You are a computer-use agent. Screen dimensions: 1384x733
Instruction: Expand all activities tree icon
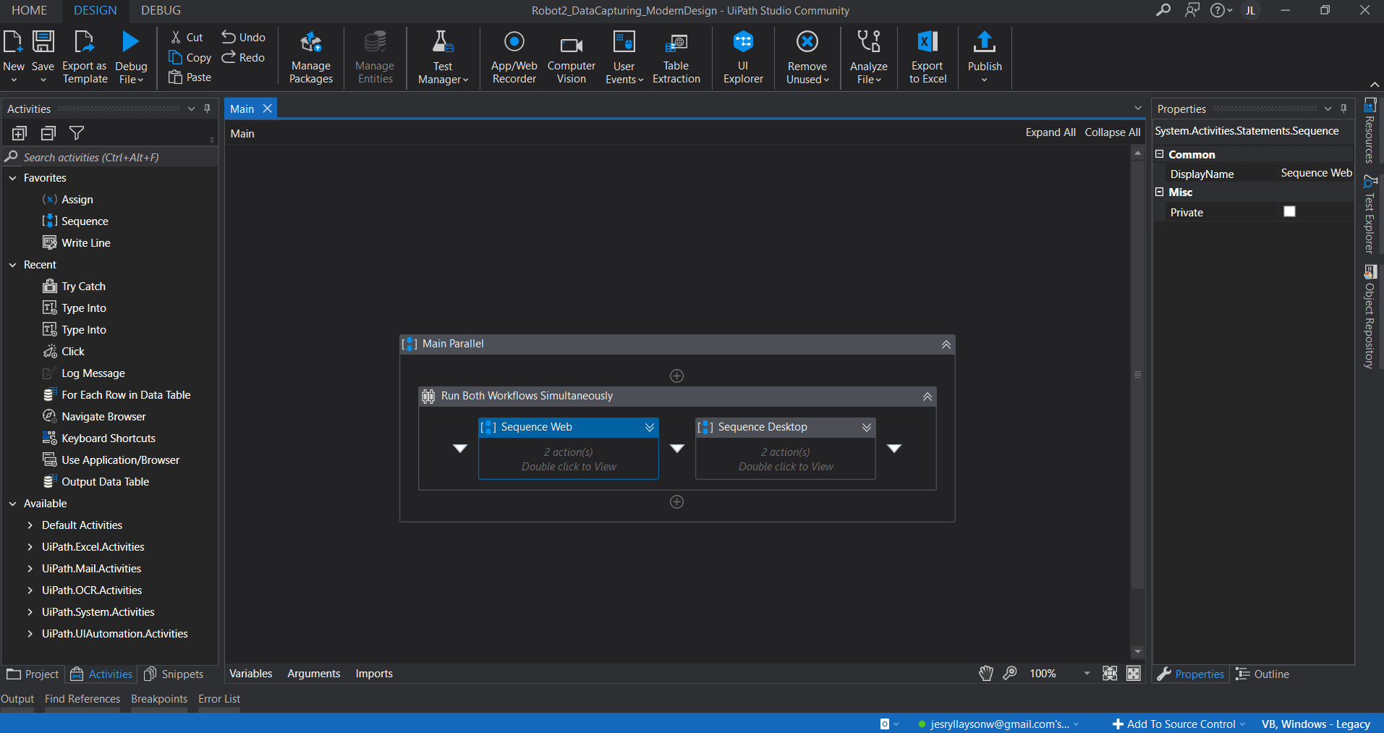click(x=20, y=133)
